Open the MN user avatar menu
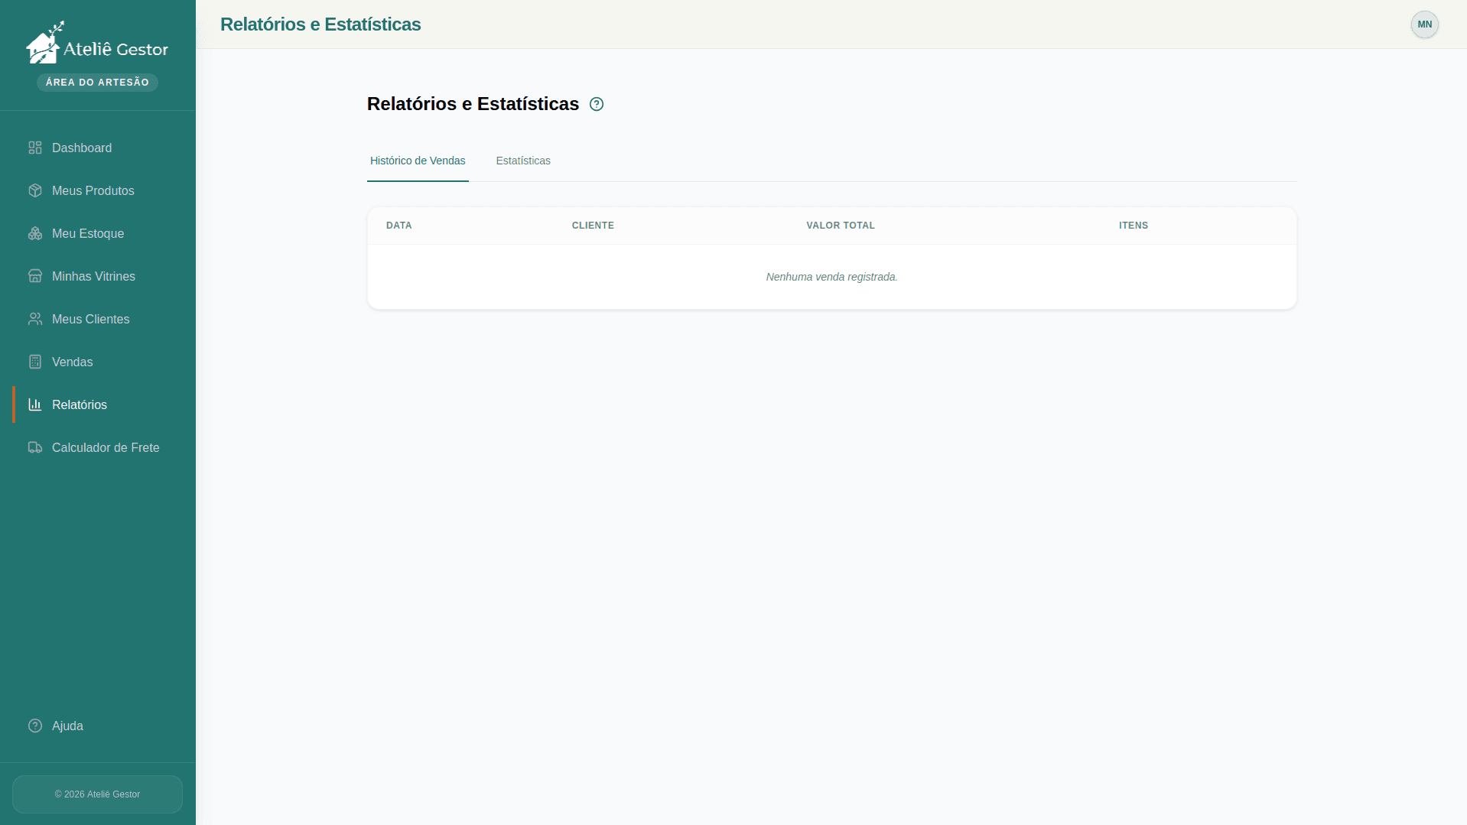The height and width of the screenshot is (825, 1467). point(1424,24)
